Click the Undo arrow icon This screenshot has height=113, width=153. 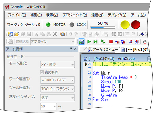[70, 34]
